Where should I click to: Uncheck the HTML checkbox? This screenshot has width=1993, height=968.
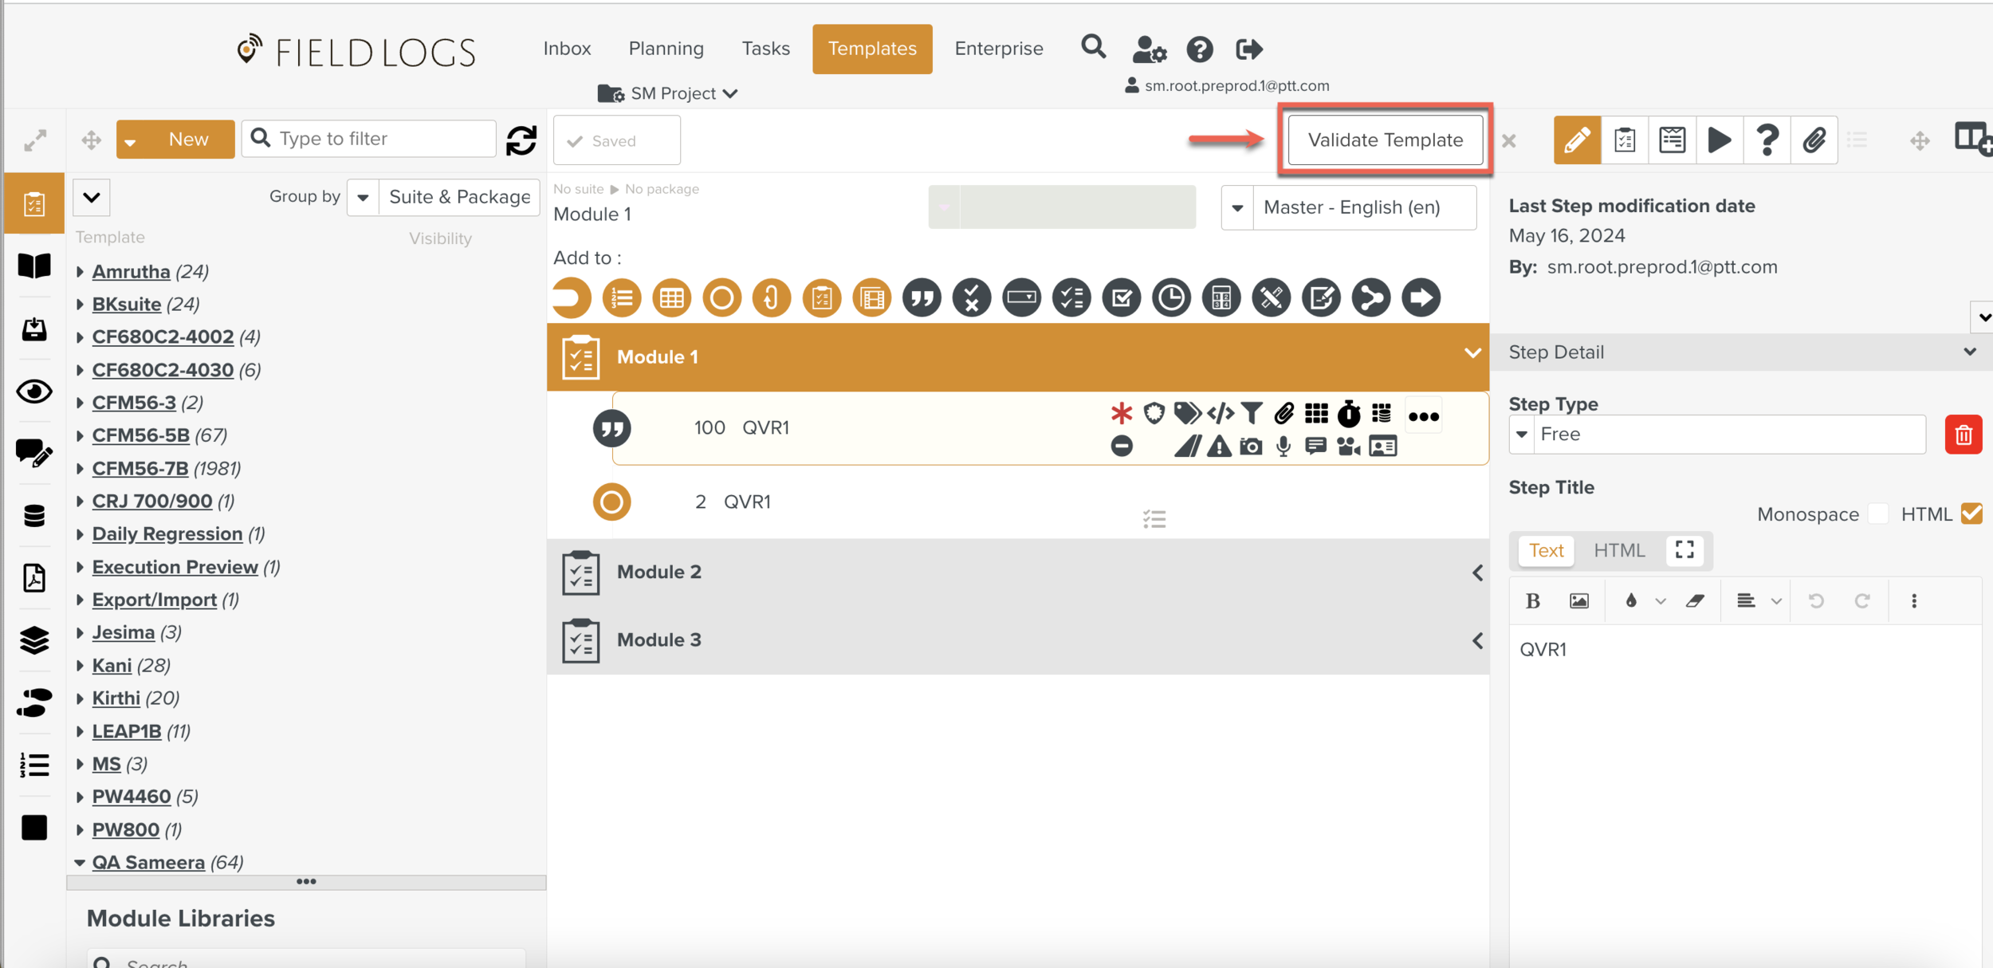[x=1971, y=514]
